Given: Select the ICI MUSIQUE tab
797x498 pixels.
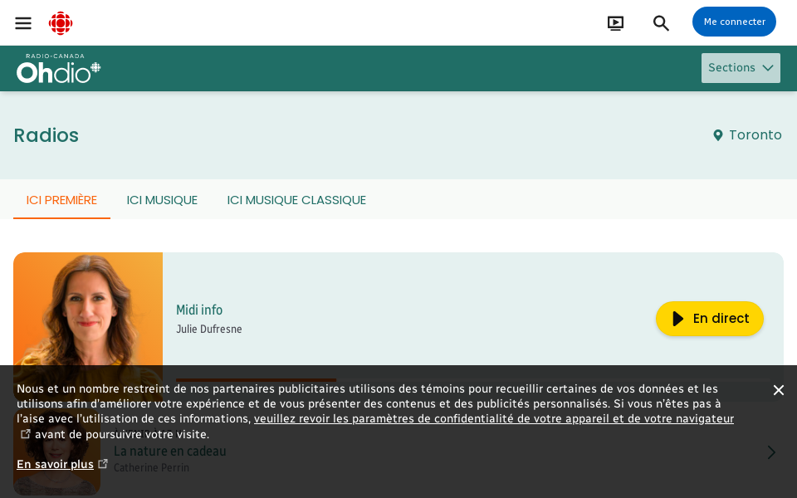Looking at the screenshot, I should (x=162, y=200).
